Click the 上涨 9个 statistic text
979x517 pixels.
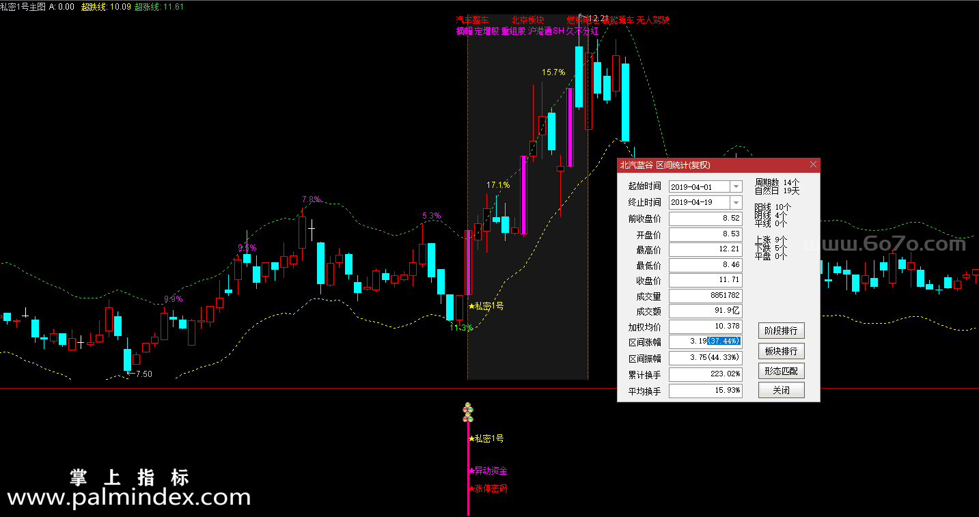[x=771, y=240]
